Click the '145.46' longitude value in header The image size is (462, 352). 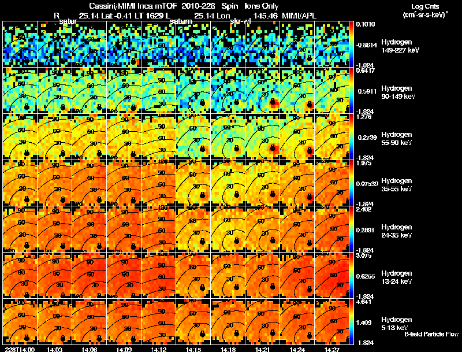(265, 16)
